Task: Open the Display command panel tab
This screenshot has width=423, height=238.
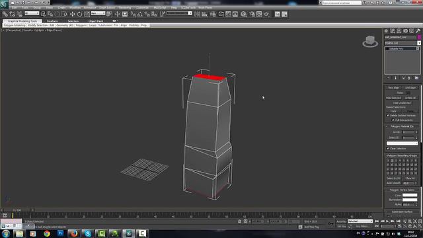Action: point(412,31)
